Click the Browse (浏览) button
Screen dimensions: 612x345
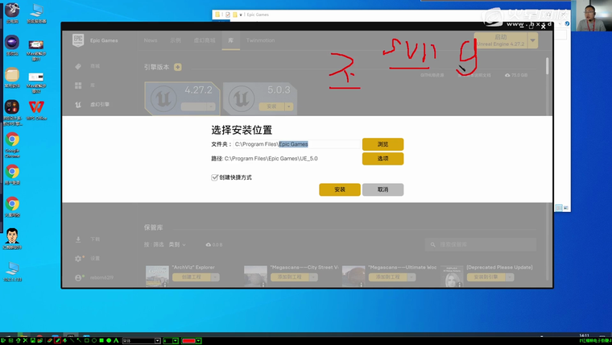pos(382,144)
